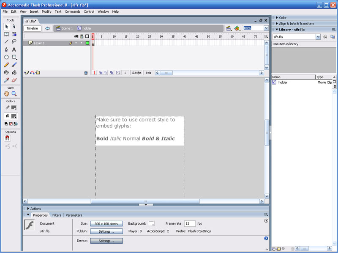This screenshot has width=338, height=253.
Task: Toggle show/hide all layers eye icon
Action: tap(76, 36)
